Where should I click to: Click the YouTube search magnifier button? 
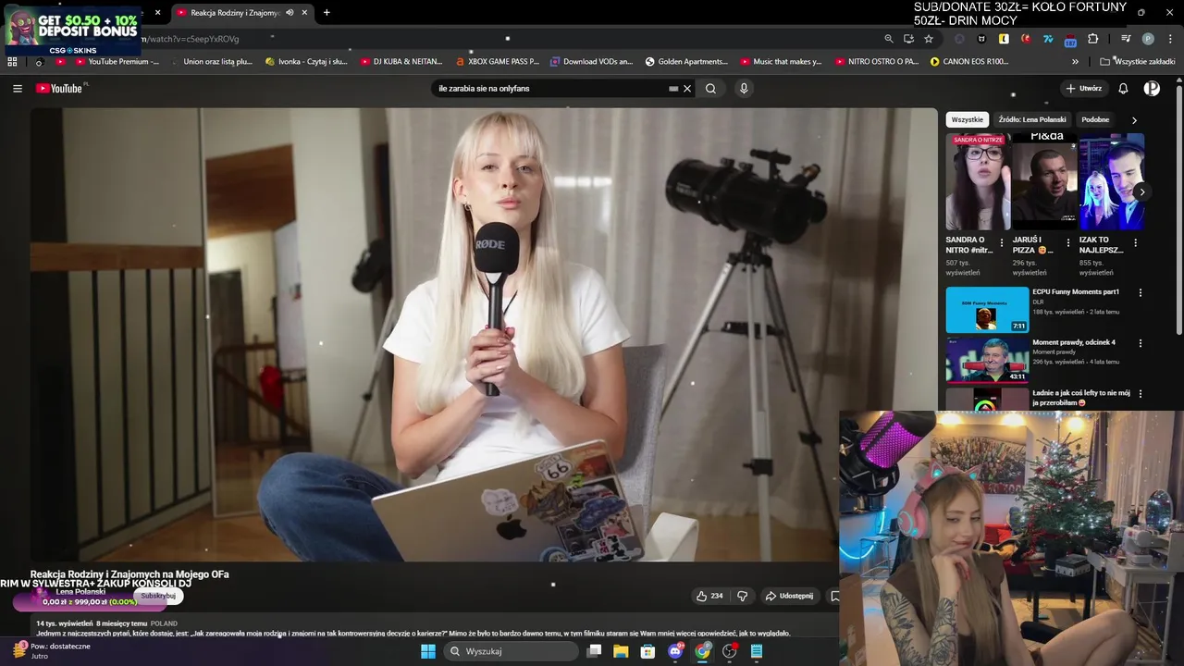pyautogui.click(x=710, y=89)
